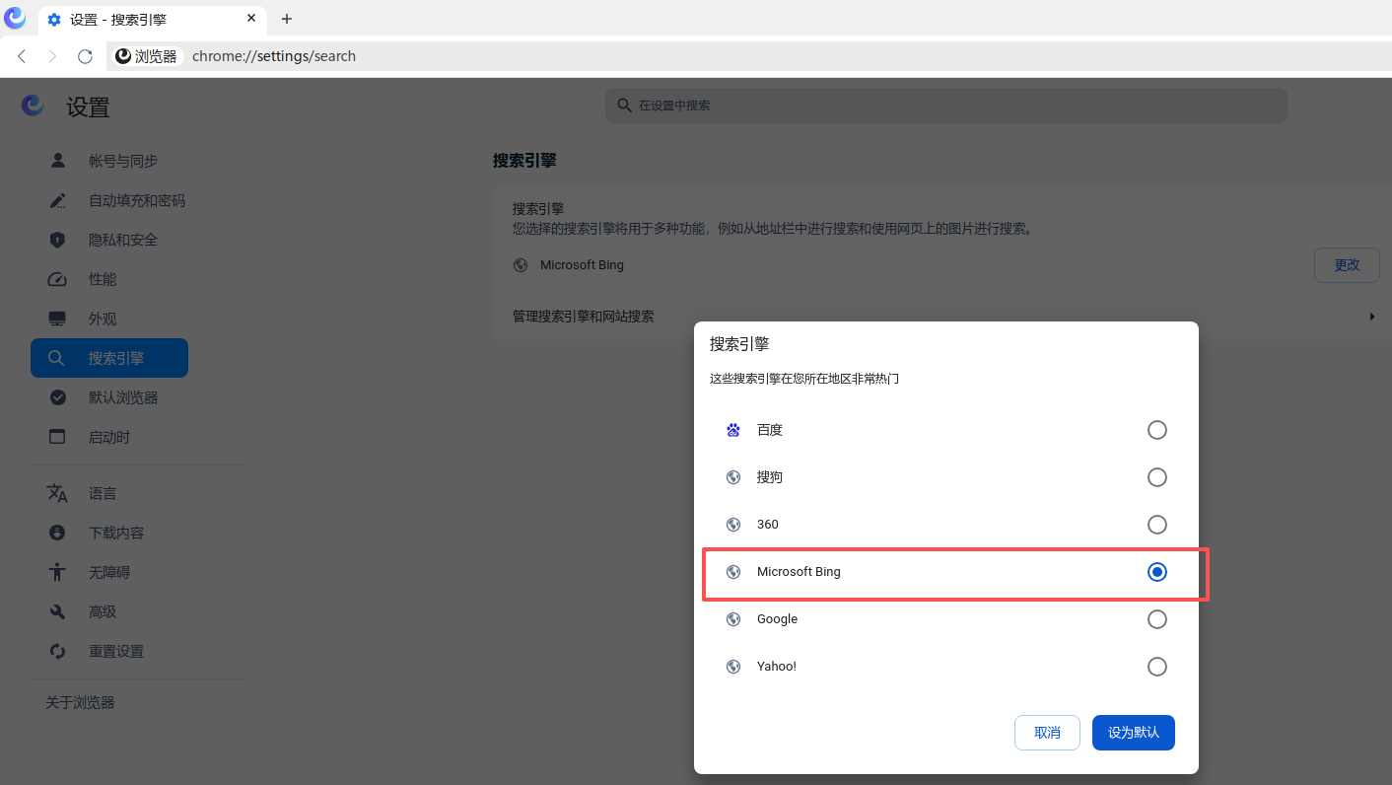The width and height of the screenshot is (1392, 785).
Task: Expand 管理搜索引擎和网站搜索 arrow
Action: coord(1372,317)
